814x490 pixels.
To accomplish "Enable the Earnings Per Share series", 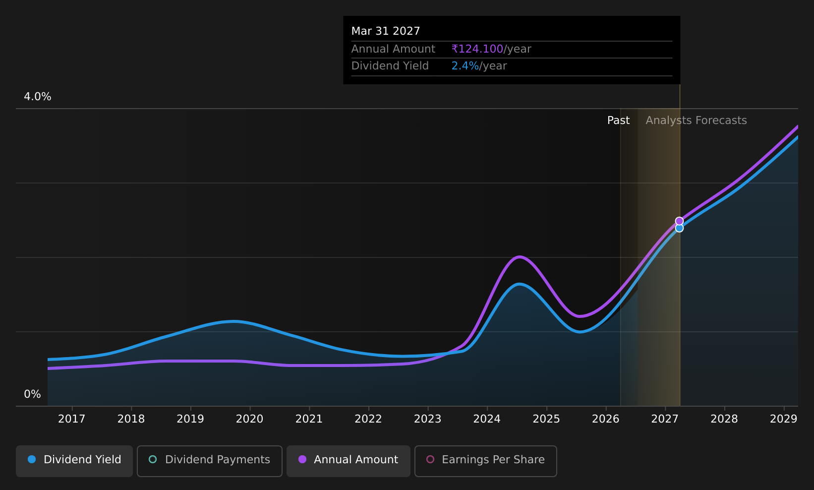I will pos(486,461).
